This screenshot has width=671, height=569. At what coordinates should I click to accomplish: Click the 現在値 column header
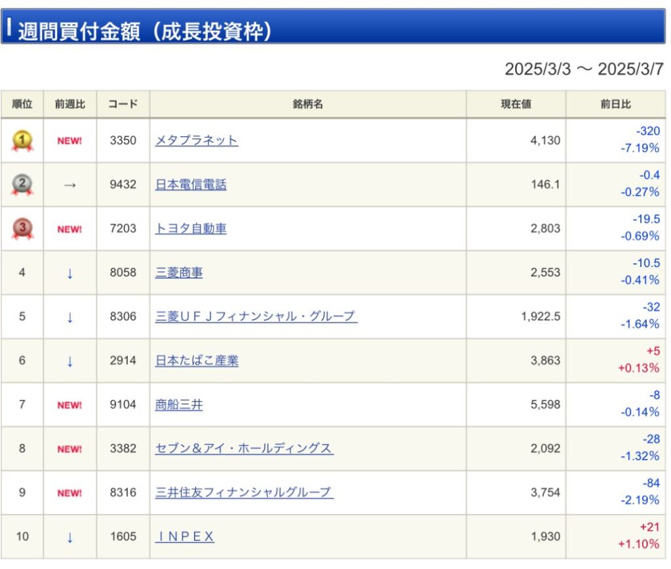[x=516, y=105]
